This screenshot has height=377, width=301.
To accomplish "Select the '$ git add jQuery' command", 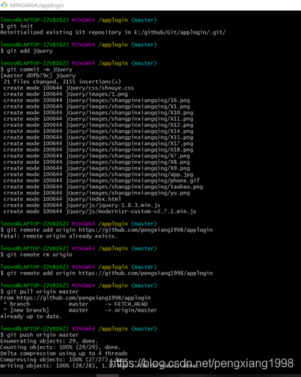I will (27, 51).
